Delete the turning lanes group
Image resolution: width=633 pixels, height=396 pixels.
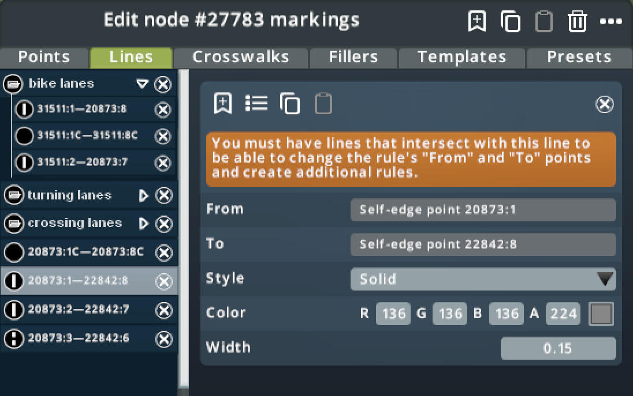[x=164, y=195]
